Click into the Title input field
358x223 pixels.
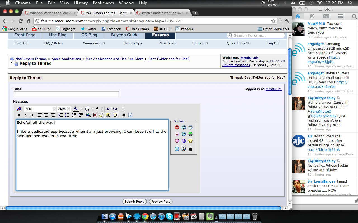pos(66,94)
